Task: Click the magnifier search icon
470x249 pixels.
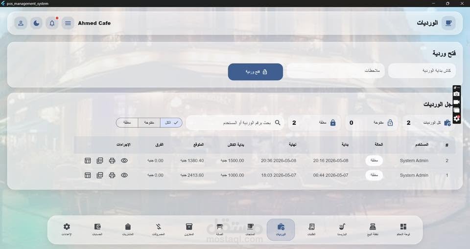Action: [278, 123]
